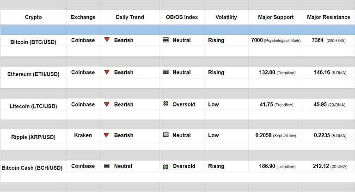
Task: Click the Bitcoin (BTC/USD) row label
Action: click(x=33, y=42)
